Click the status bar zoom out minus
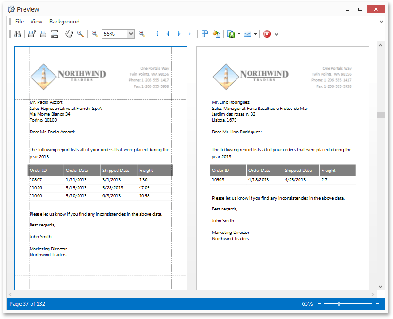This screenshot has width=393, height=319. point(319,303)
